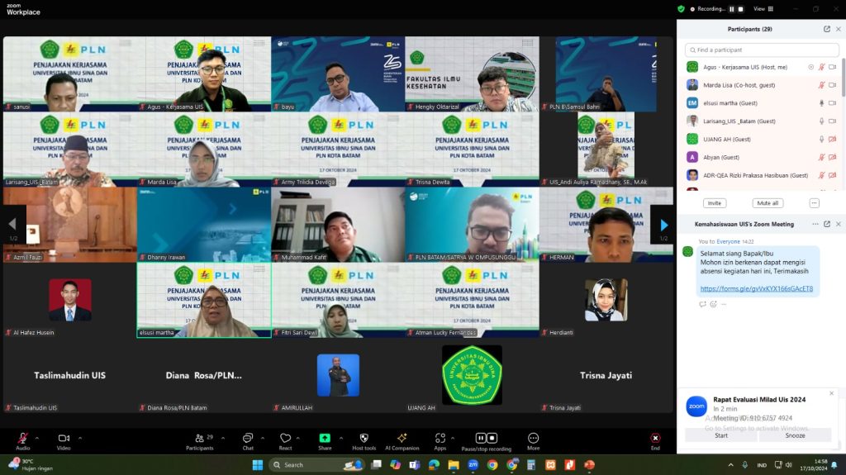
Task: Toggle elsusi martha's microphone in list
Action: 820,103
